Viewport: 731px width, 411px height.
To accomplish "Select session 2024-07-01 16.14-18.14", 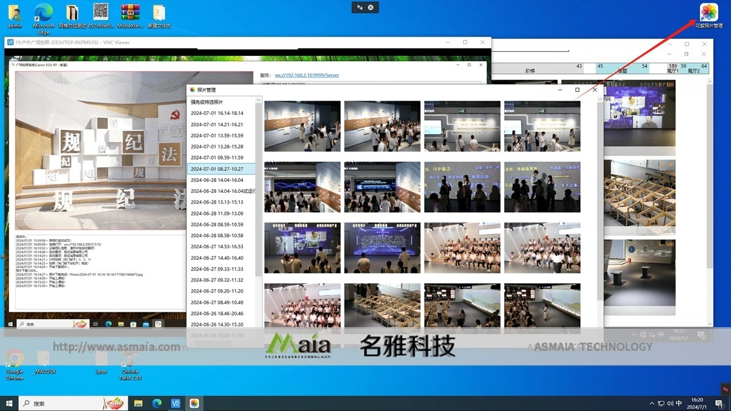I will [x=221, y=113].
